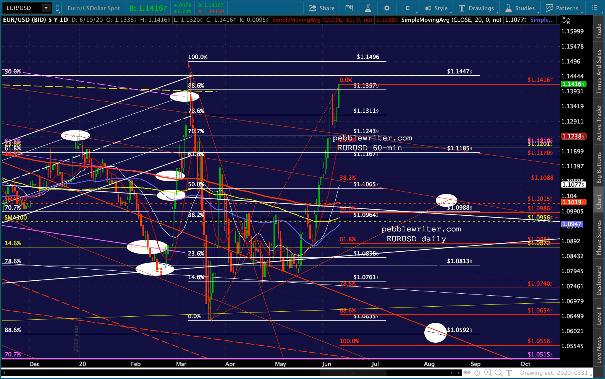Viewport: 605px width, 379px height.
Task: Click the $1.1496 Fibonacci 100.0% price label
Action: [x=368, y=57]
